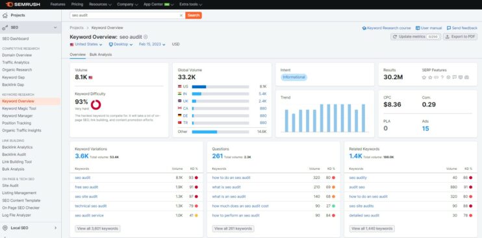Click the Export to PDF button
Viewport: 482px width, 238px height.
click(460, 36)
